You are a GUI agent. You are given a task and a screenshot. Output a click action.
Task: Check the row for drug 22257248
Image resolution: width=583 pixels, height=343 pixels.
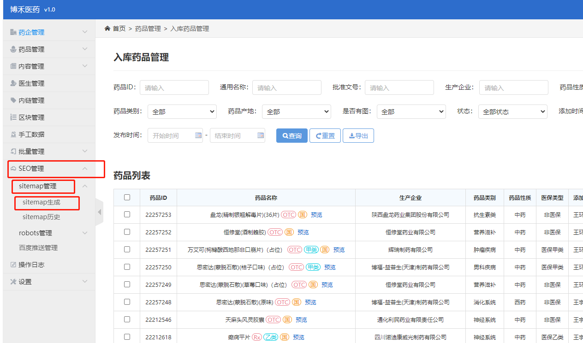(x=127, y=302)
